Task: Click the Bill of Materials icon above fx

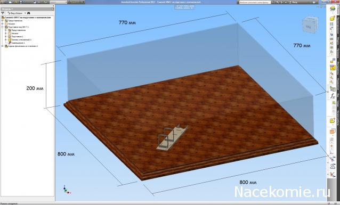Action: coord(333,88)
